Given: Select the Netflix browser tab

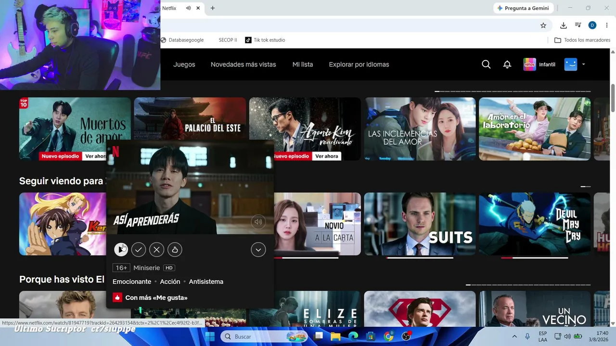Looking at the screenshot, I should pyautogui.click(x=173, y=8).
